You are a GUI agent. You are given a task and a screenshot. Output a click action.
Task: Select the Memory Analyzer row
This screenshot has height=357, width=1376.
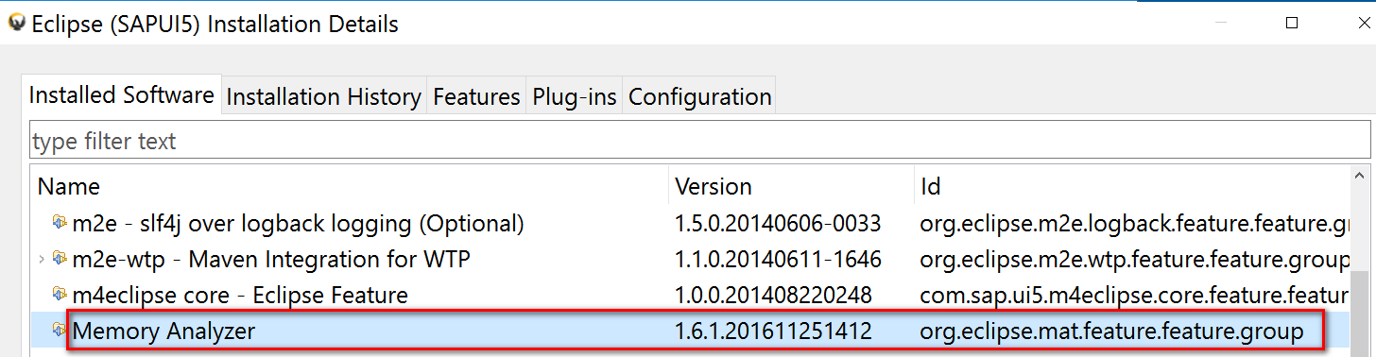[690, 331]
